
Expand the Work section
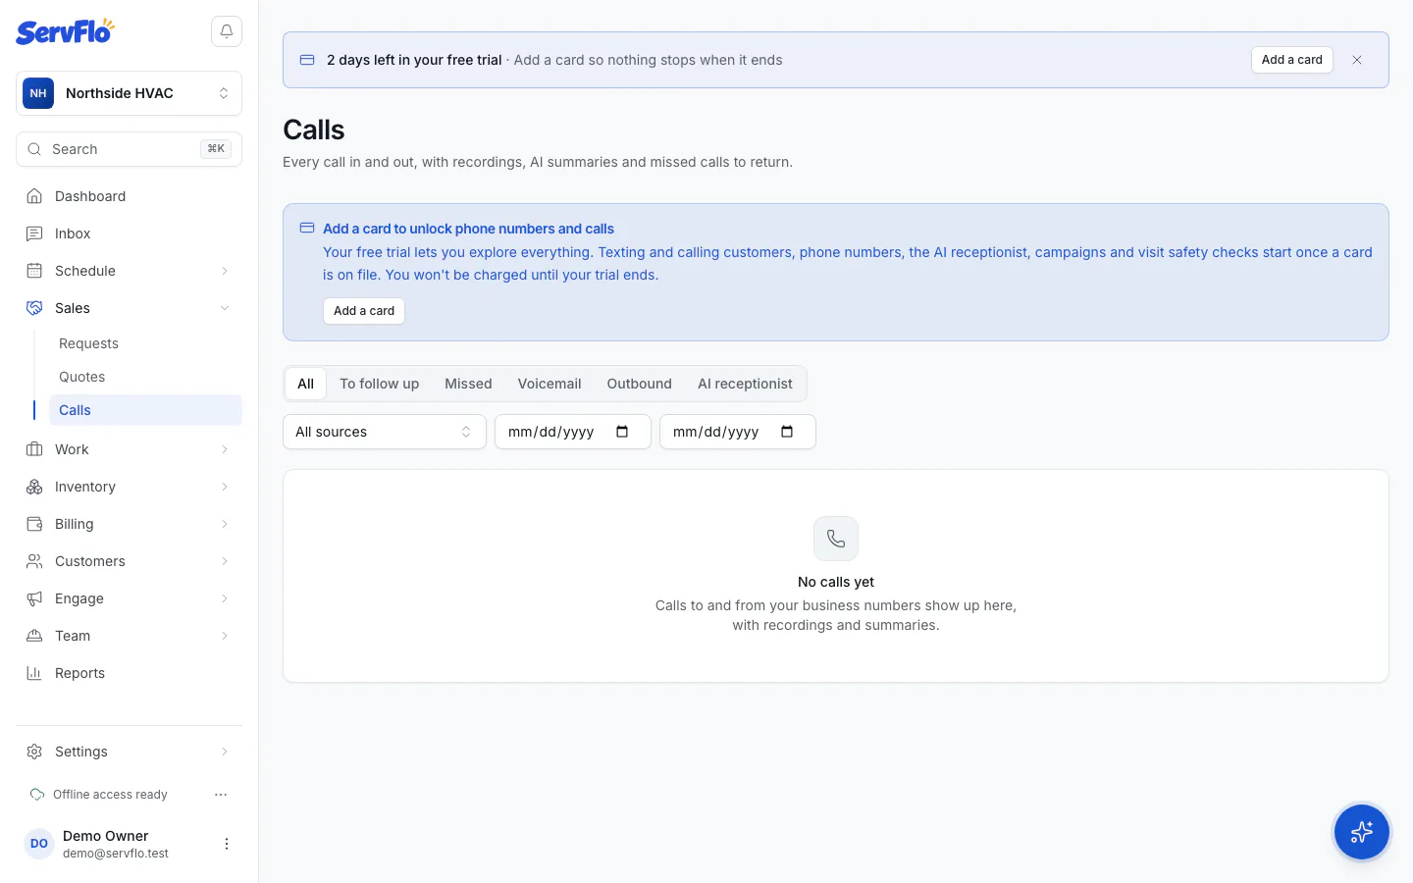coord(129,449)
